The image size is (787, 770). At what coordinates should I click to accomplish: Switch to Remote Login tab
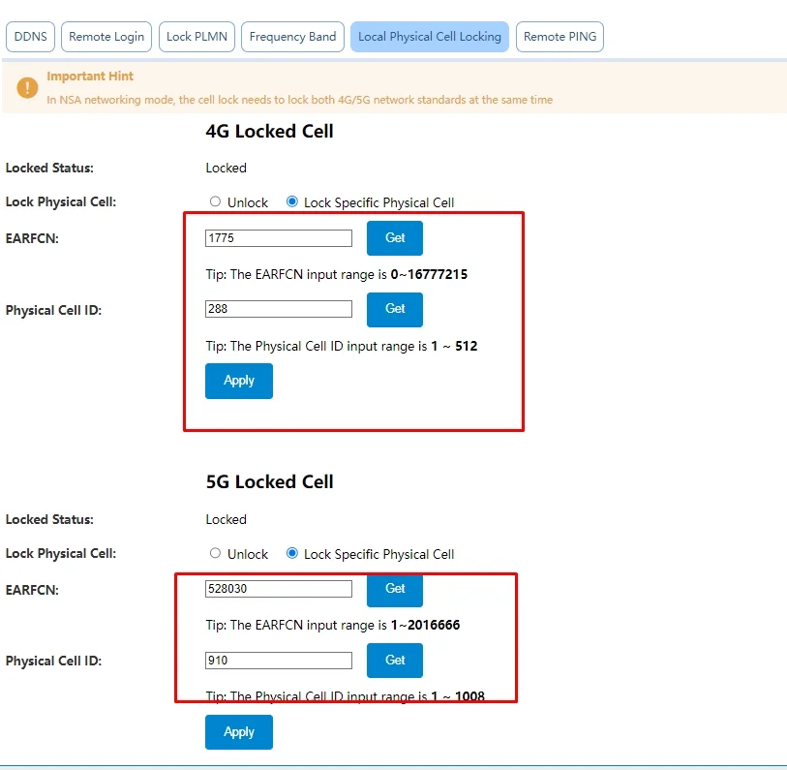[x=106, y=37]
